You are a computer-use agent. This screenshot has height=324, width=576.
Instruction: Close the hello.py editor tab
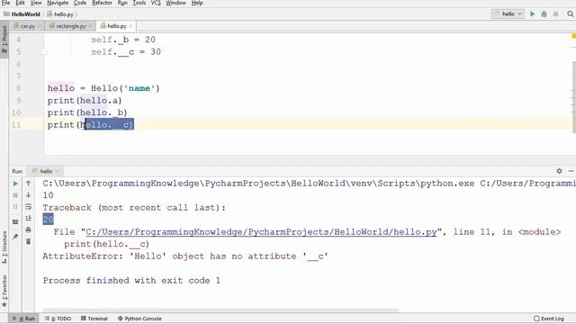tap(130, 26)
